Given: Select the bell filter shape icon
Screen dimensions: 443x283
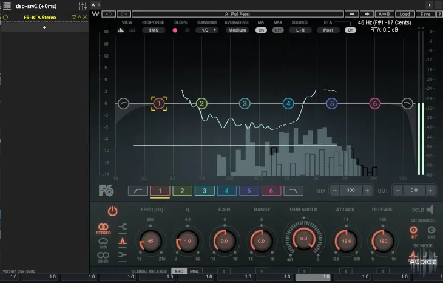Looking at the screenshot, I should coord(123,241).
